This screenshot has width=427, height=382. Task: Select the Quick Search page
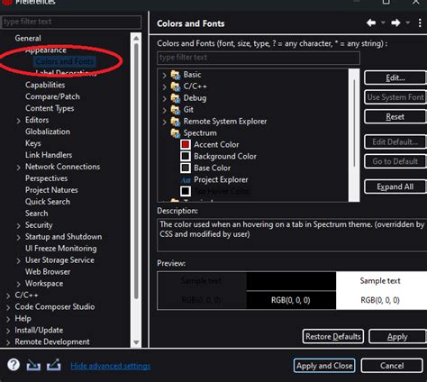[x=48, y=202]
